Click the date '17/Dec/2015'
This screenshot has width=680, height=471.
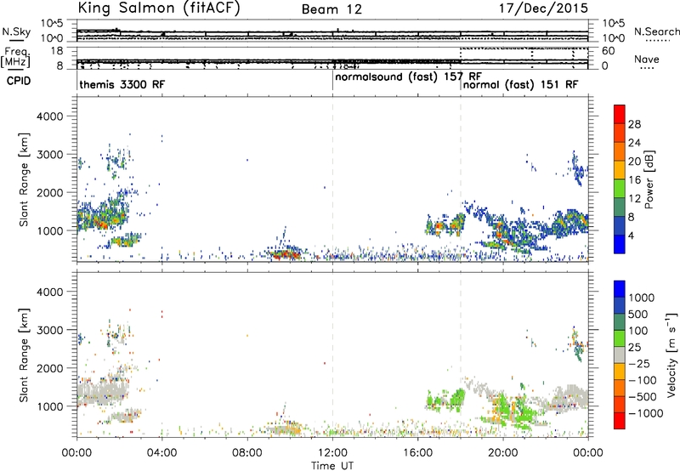(x=543, y=9)
